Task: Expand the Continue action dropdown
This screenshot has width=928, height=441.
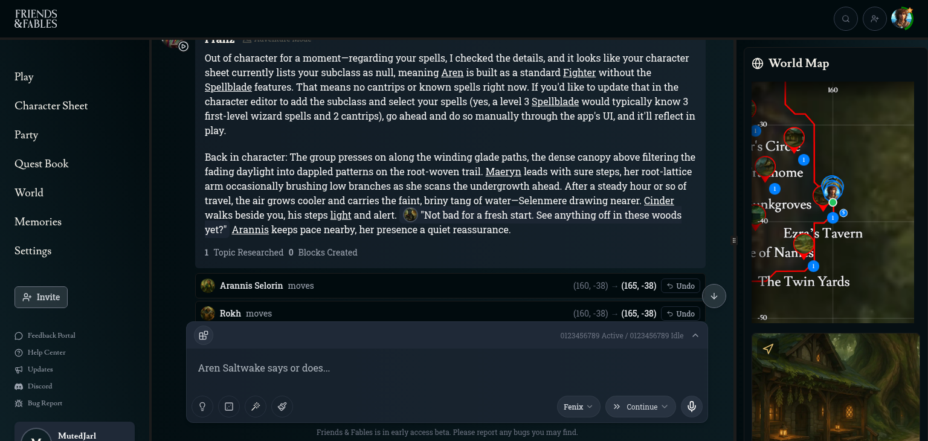Action: (640, 407)
